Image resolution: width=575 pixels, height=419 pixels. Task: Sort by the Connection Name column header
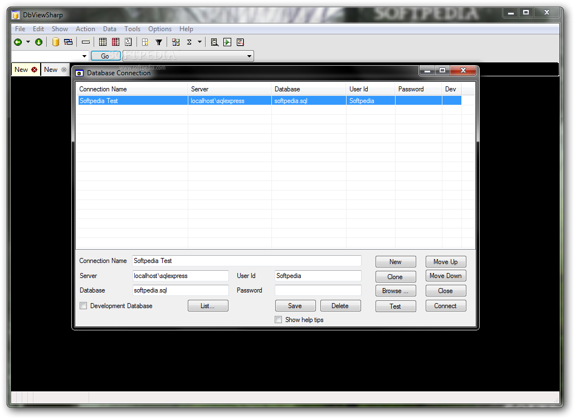132,89
